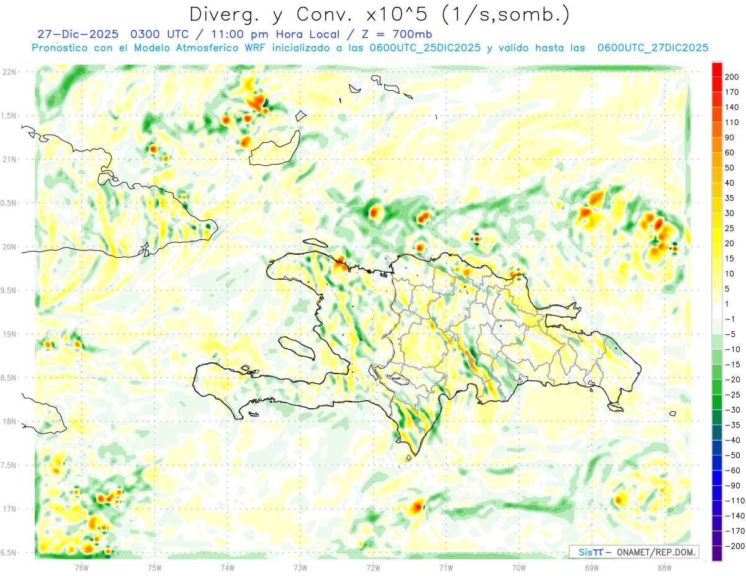Click the positive '15' color scale value

click(x=730, y=258)
